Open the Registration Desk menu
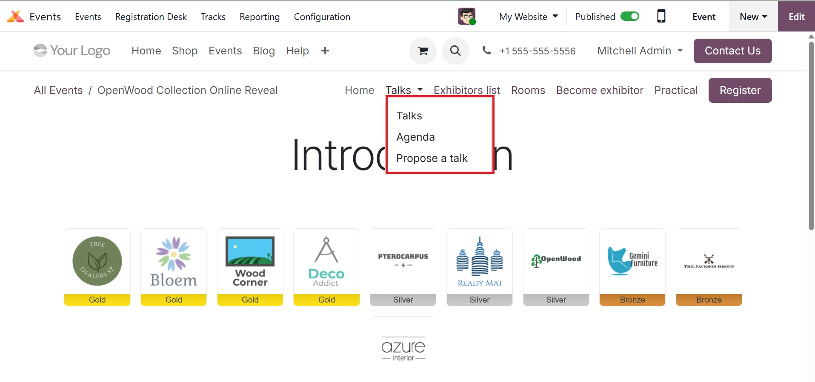Viewport: 815px width, 382px height. 151,17
